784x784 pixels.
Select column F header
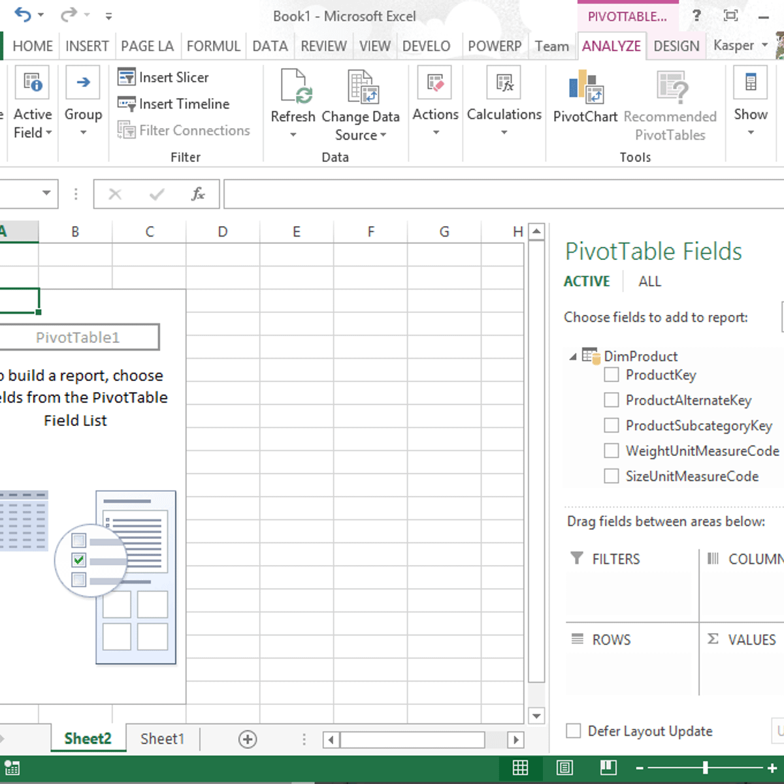pos(370,232)
